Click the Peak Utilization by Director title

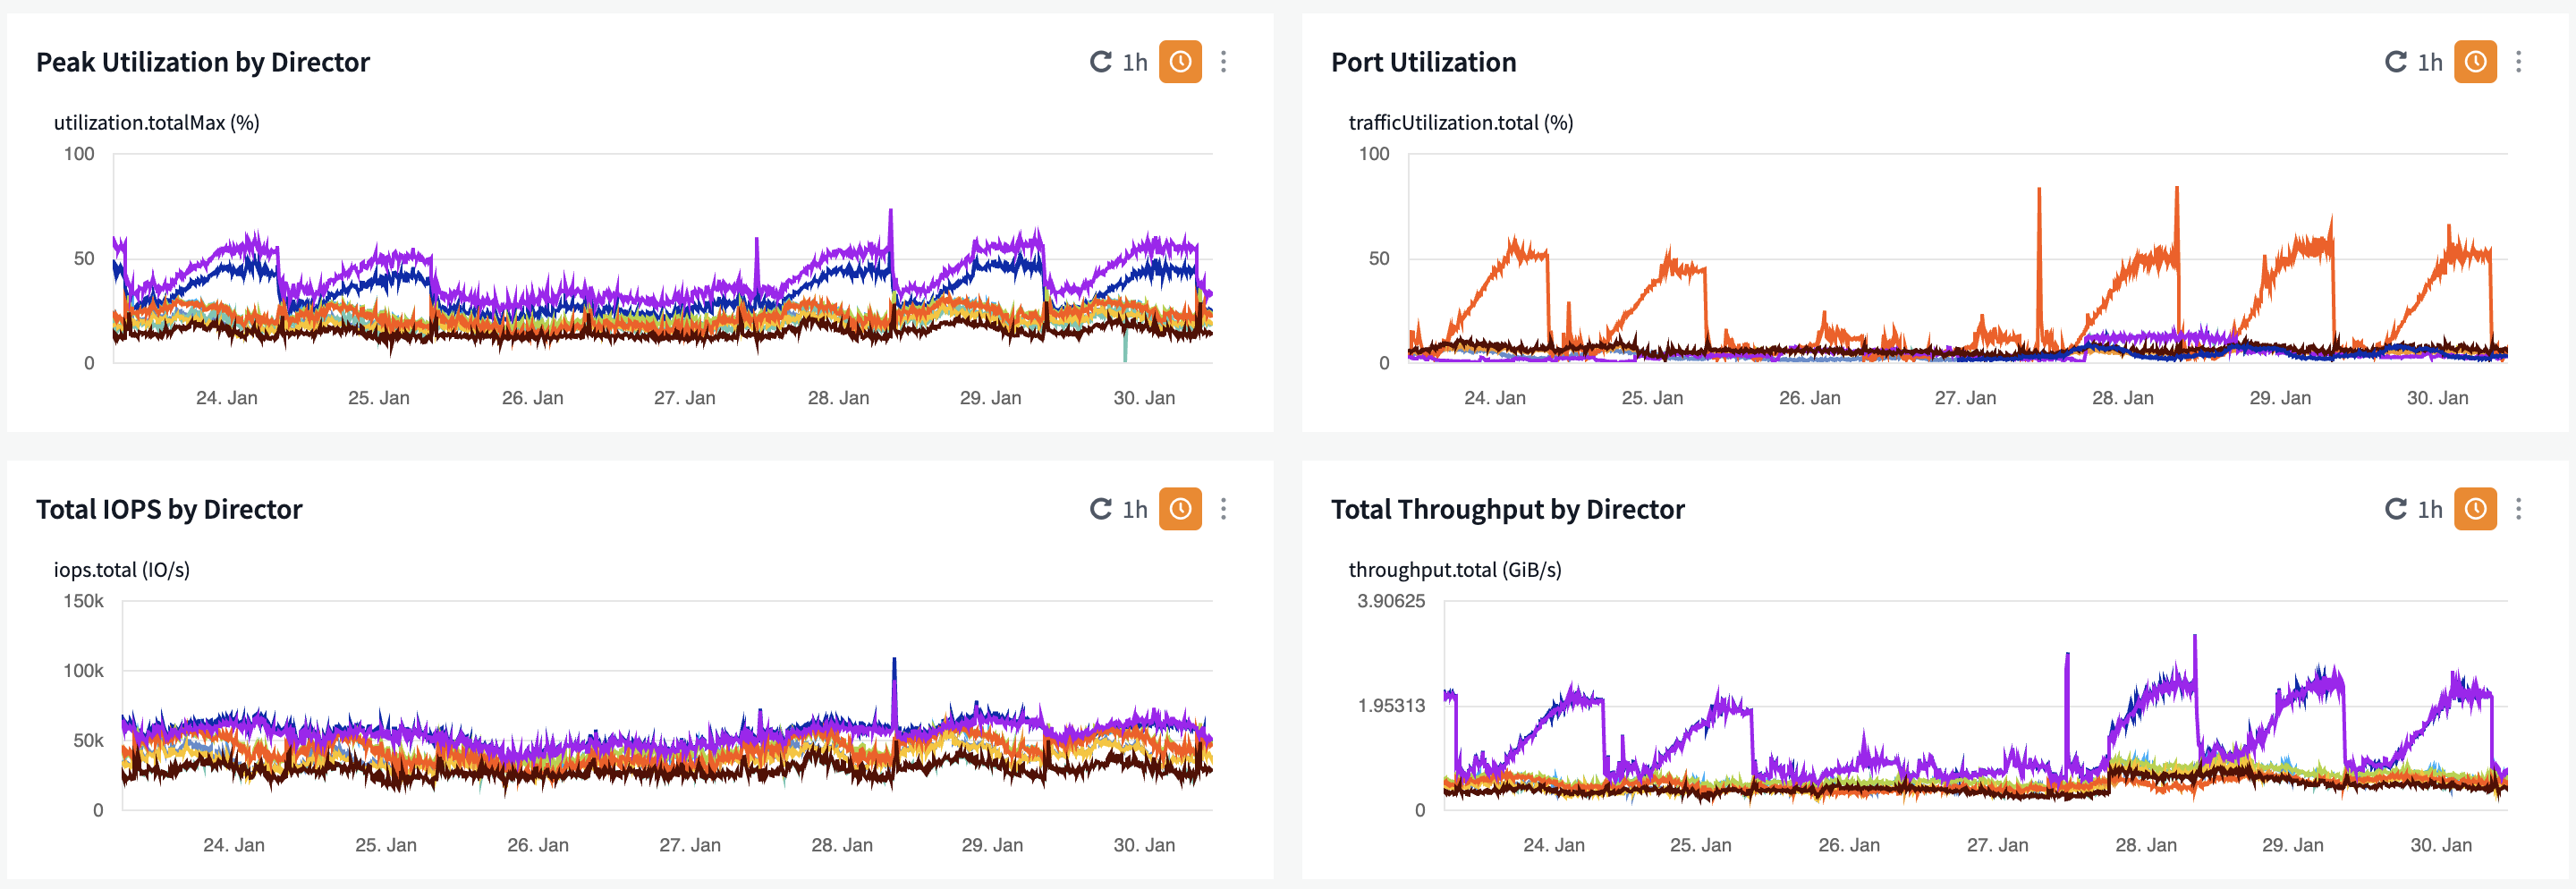(203, 62)
